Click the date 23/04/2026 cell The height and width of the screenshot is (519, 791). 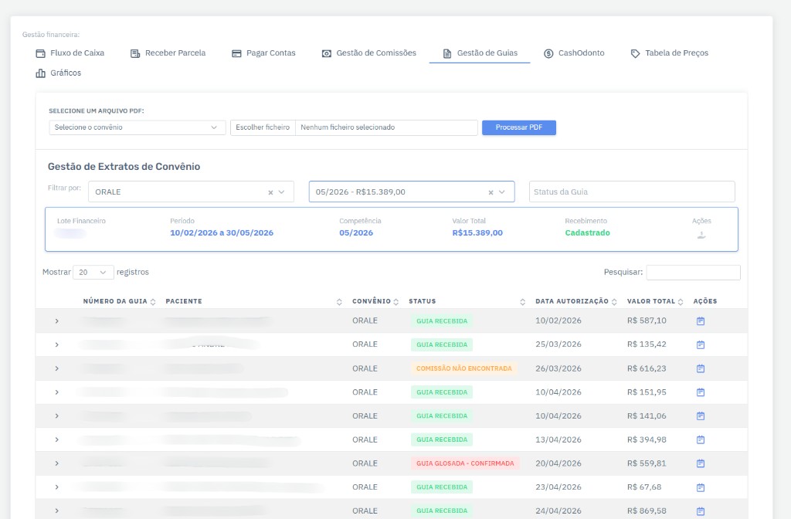pyautogui.click(x=558, y=487)
